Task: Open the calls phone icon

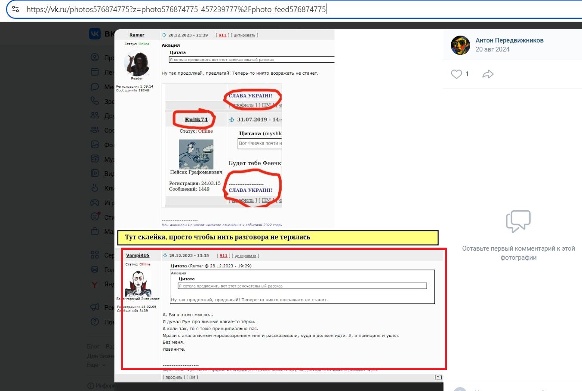Action: click(95, 101)
